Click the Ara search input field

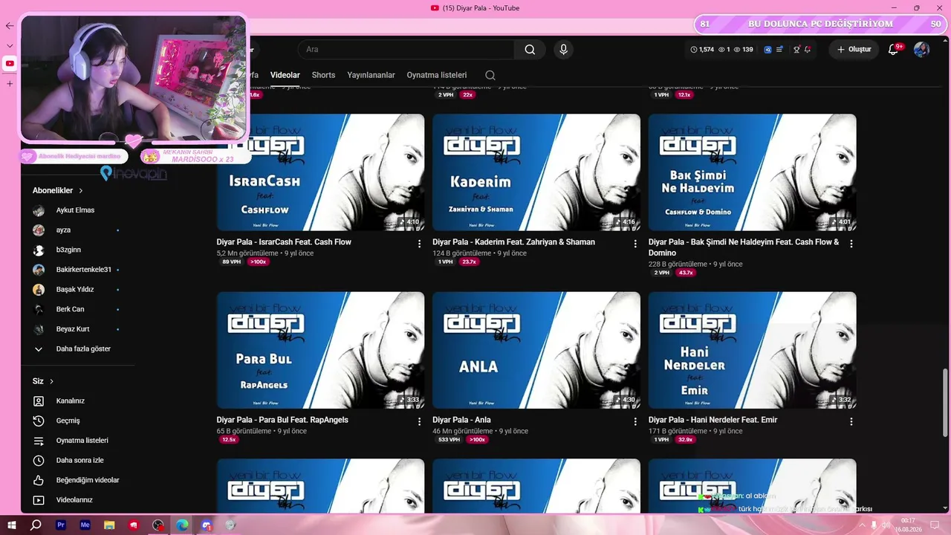(x=406, y=50)
